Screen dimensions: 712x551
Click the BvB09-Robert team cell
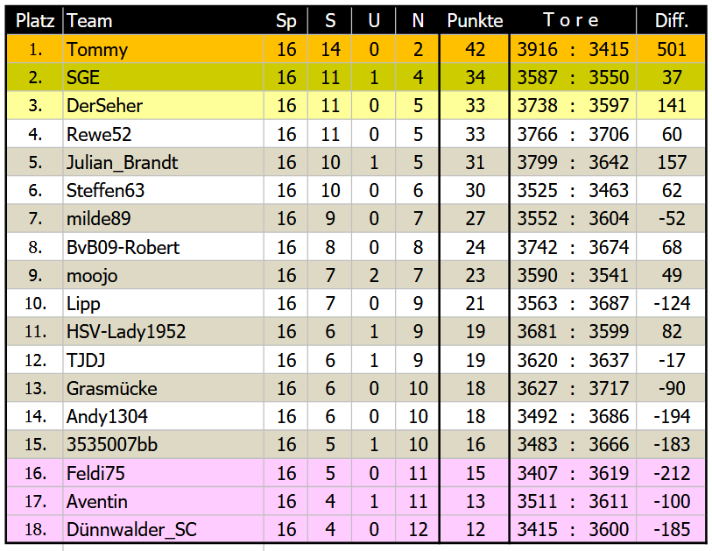point(123,248)
